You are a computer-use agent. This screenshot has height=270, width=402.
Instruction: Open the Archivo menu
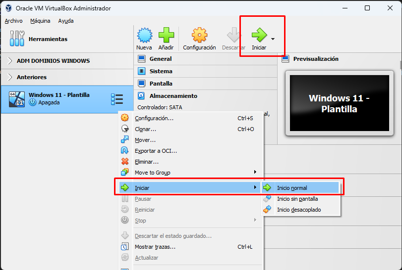click(x=13, y=21)
